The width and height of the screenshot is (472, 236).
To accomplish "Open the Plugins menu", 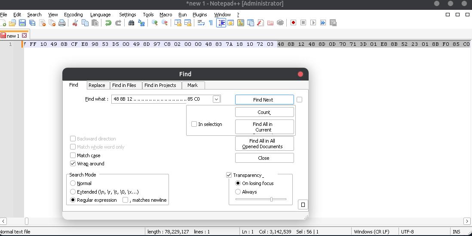I will click(199, 15).
